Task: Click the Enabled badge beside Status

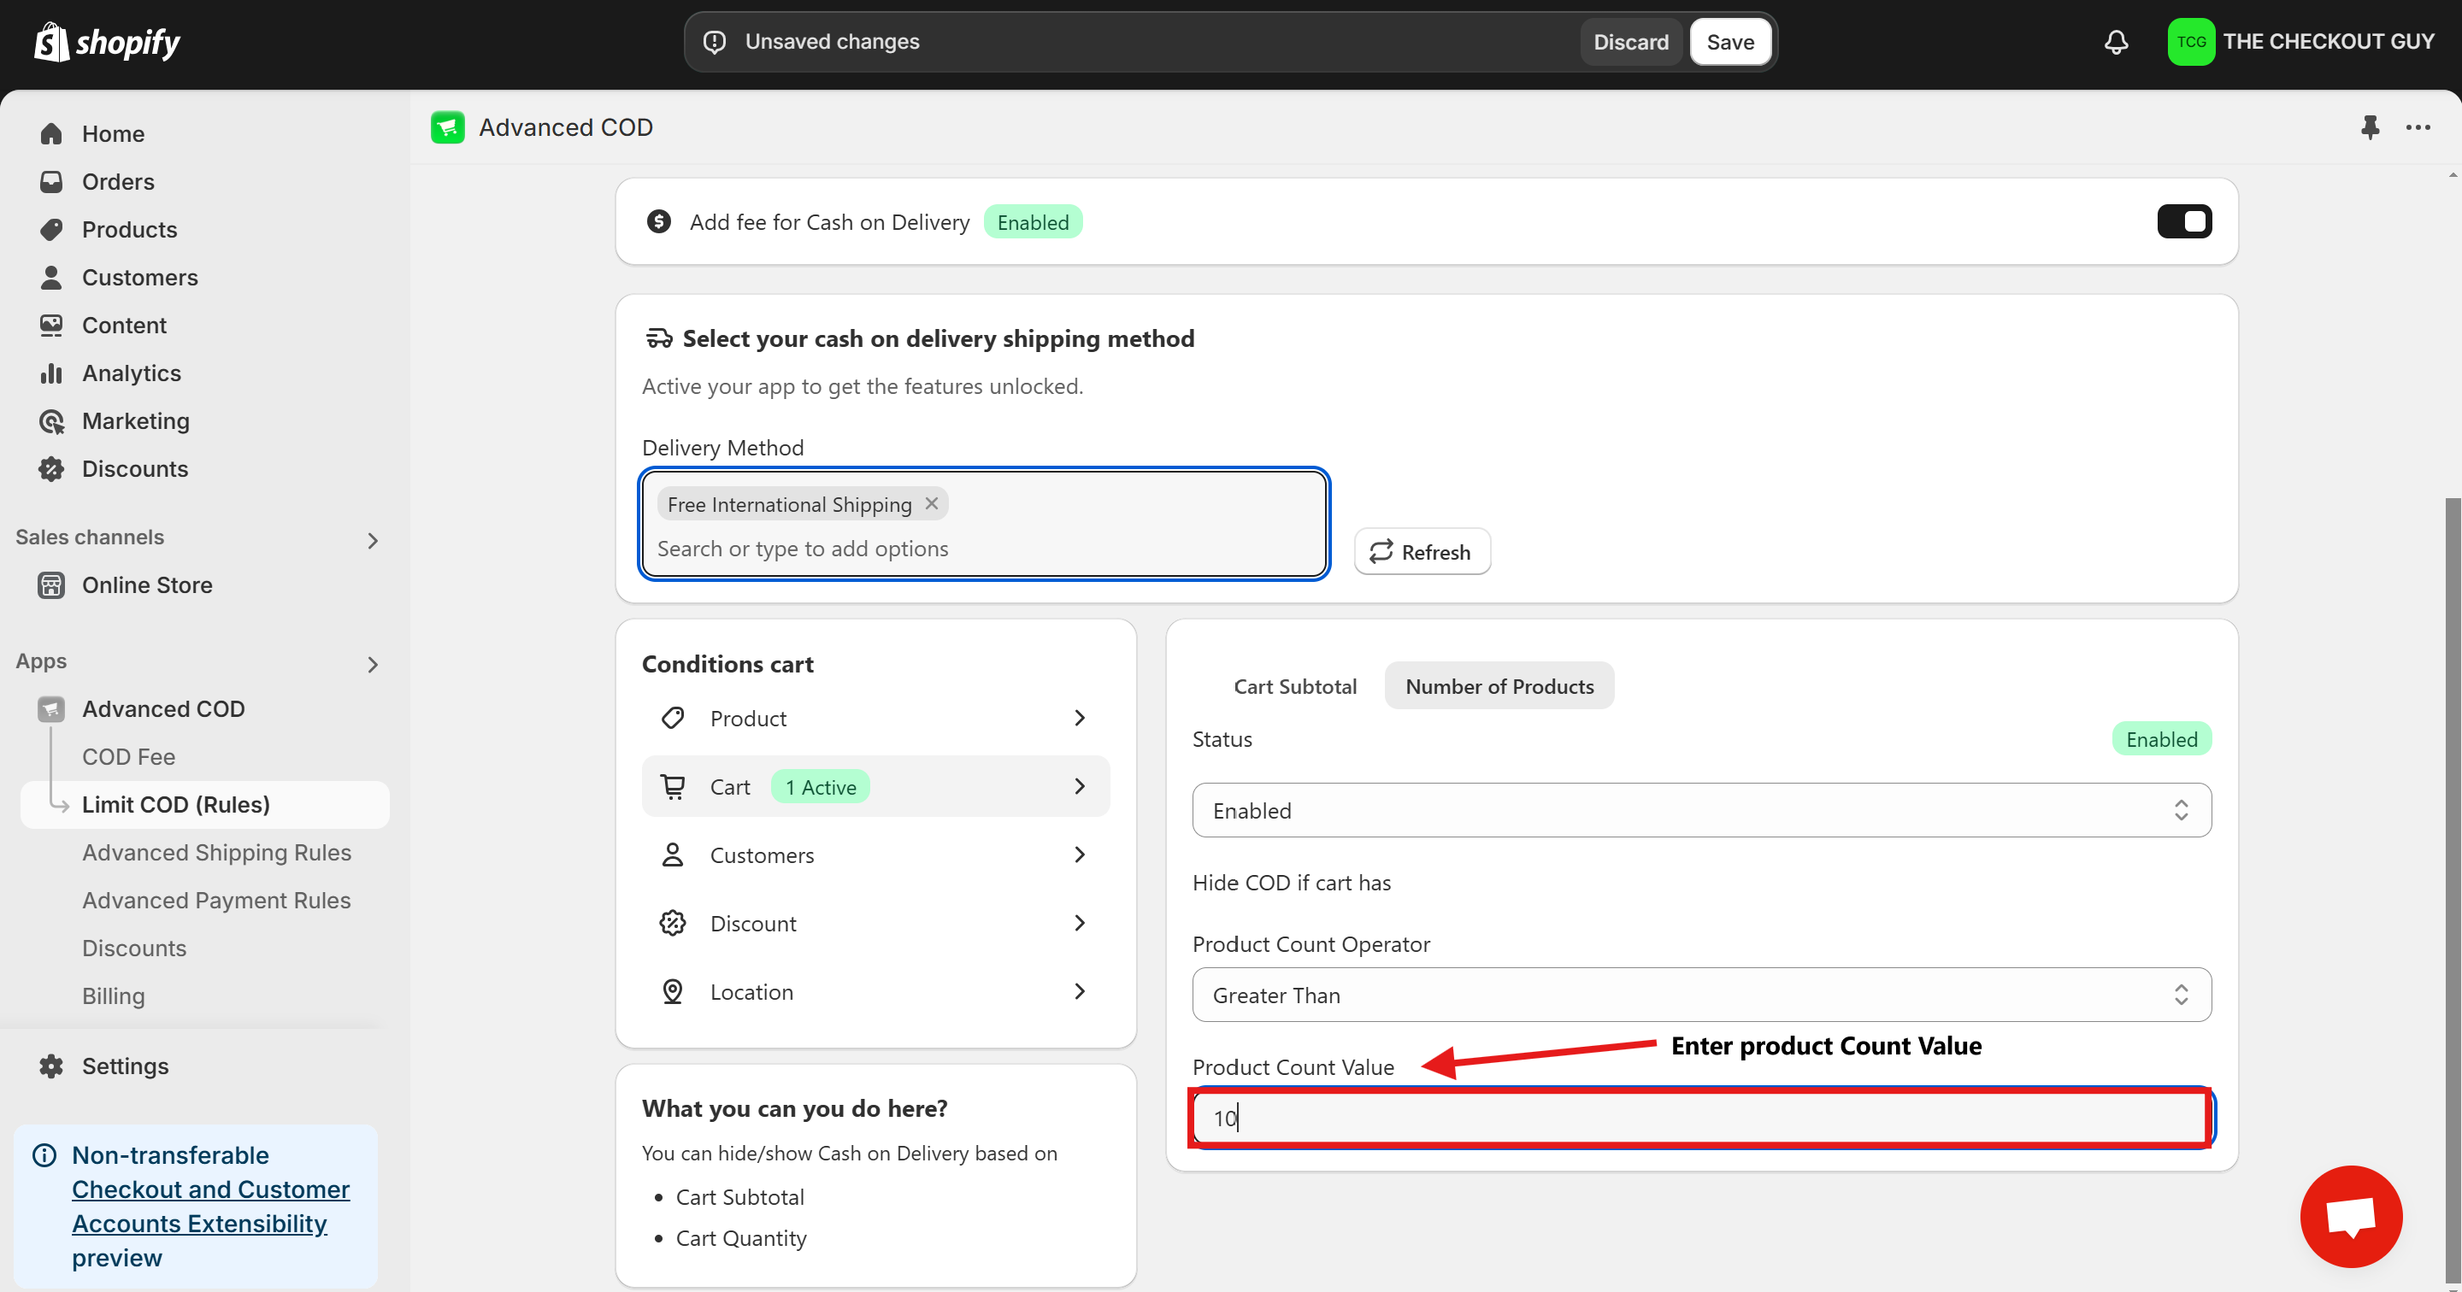Action: (x=2161, y=738)
